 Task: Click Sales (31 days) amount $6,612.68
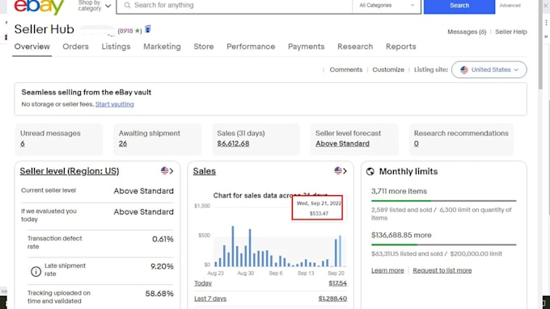coord(233,144)
